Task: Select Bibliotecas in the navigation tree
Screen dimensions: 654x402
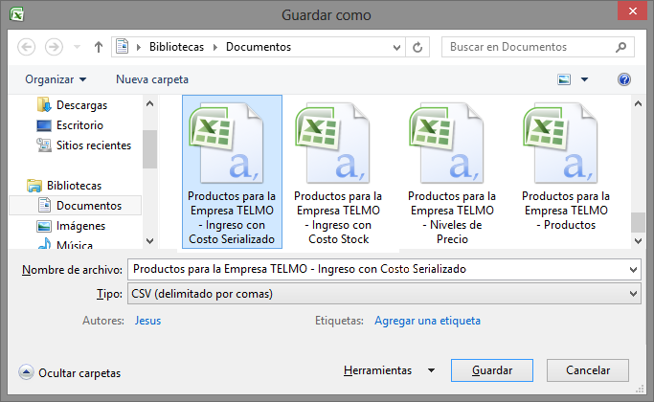Action: (74, 185)
